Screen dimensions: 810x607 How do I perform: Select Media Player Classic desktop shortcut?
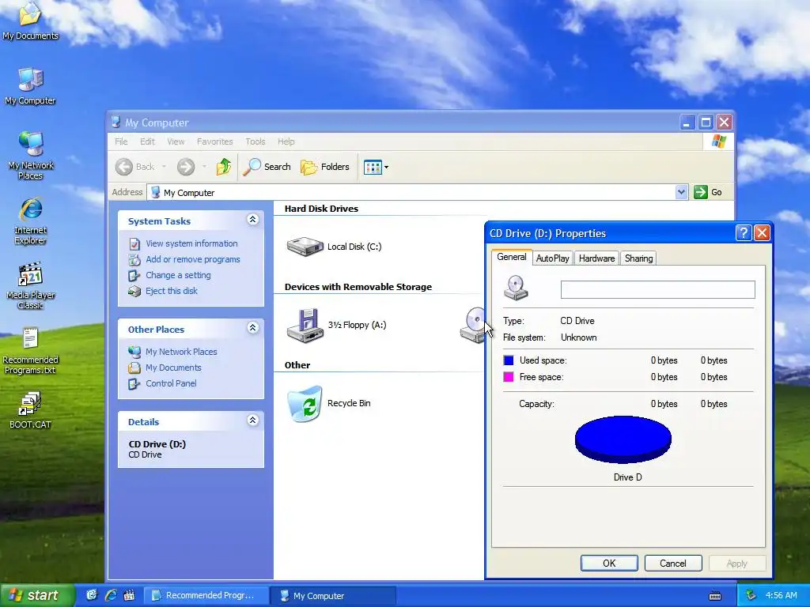[30, 285]
